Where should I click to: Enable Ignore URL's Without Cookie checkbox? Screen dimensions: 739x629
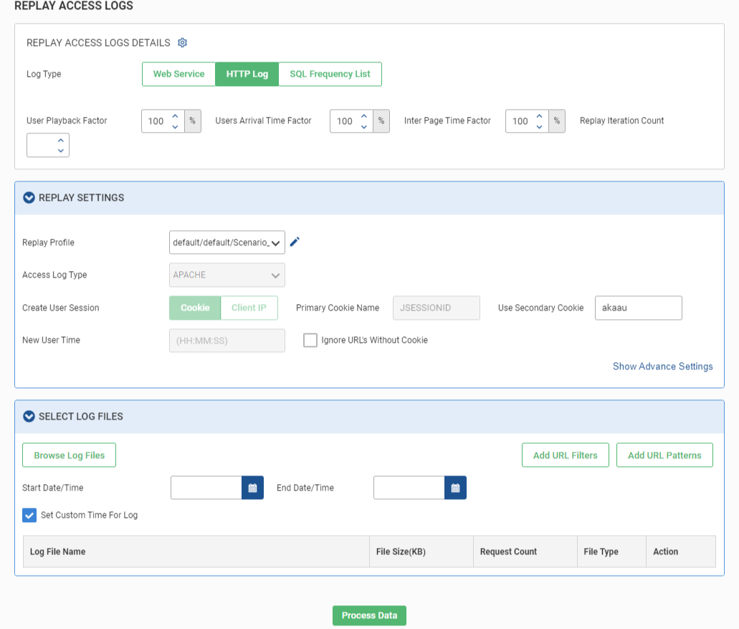pos(310,341)
